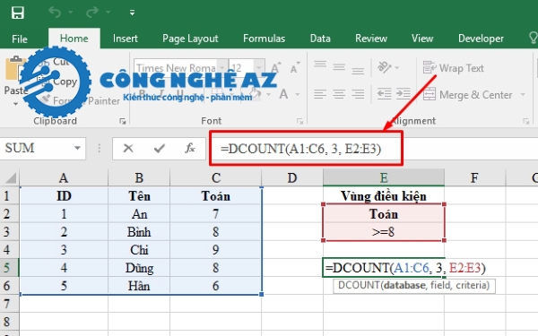Select column B header
Viewport: 538px width, 336px height.
pyautogui.click(x=139, y=178)
